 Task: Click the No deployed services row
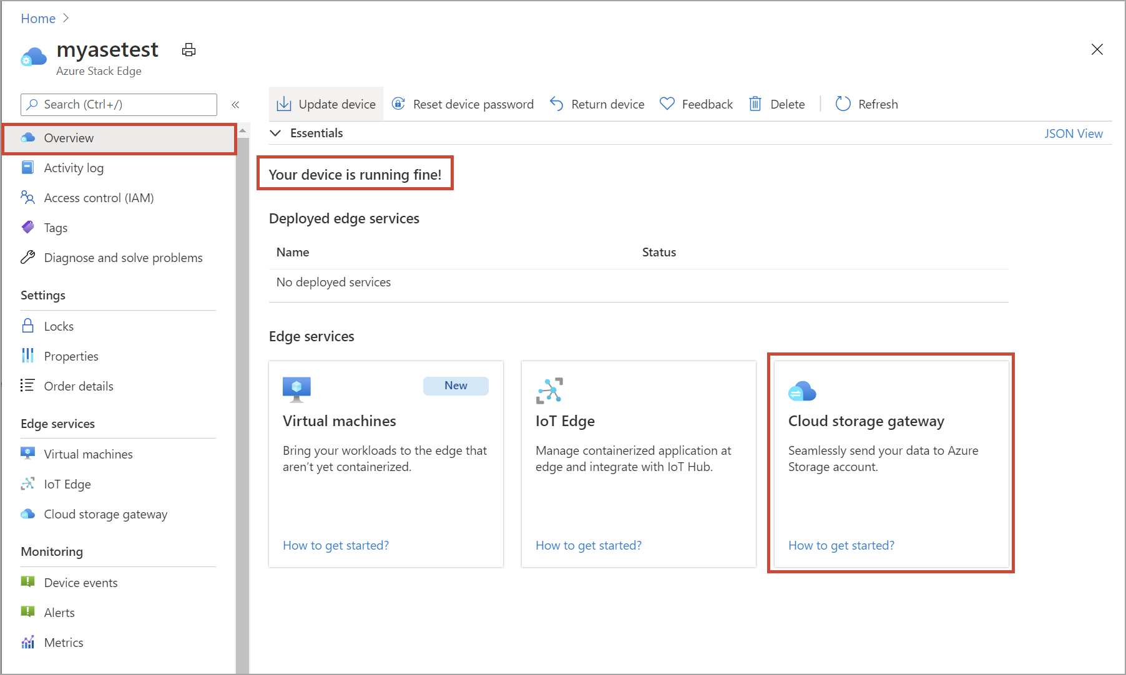(639, 282)
